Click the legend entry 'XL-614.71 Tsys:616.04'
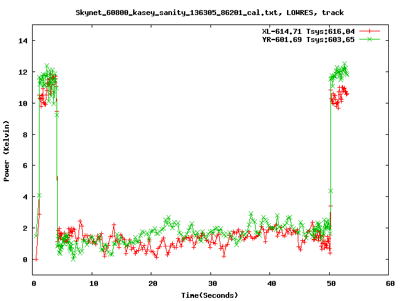The height and width of the screenshot is (301, 402). pyautogui.click(x=308, y=31)
